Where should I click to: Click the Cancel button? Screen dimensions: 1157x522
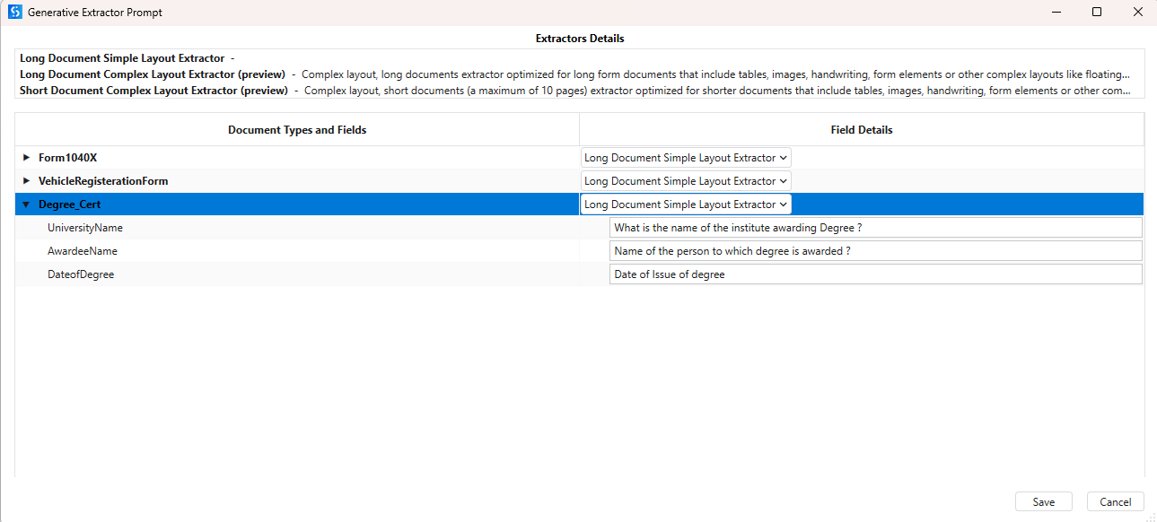pos(1116,502)
